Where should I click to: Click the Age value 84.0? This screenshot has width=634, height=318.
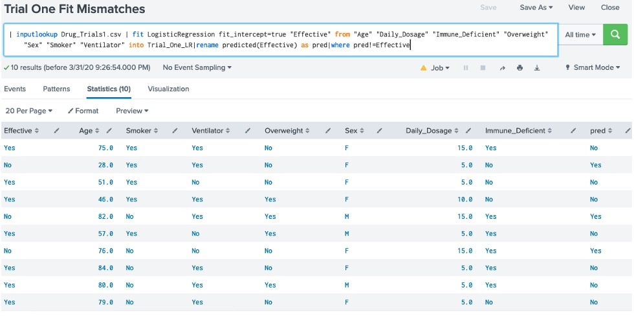105,268
